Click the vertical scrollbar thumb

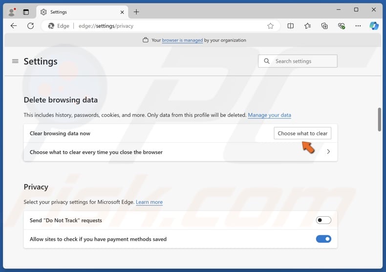[379, 119]
